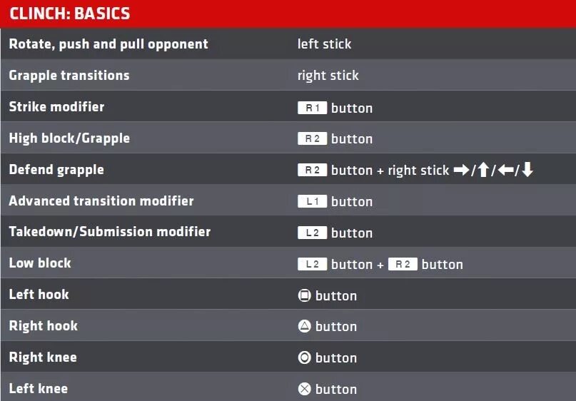The height and width of the screenshot is (401, 576).
Task: Click the R2 icon in Defend grapple row
Action: [x=312, y=170]
